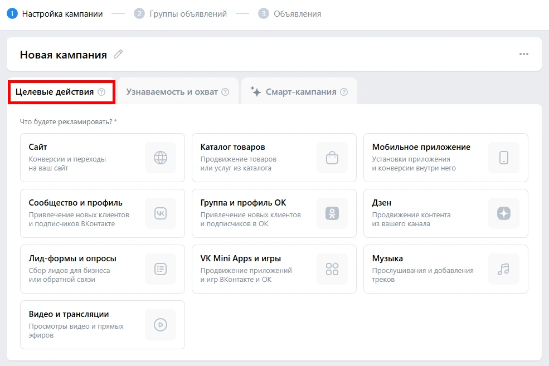Click the play icon on Видео и трансляции
Screen dimensions: 549x366
(161, 325)
